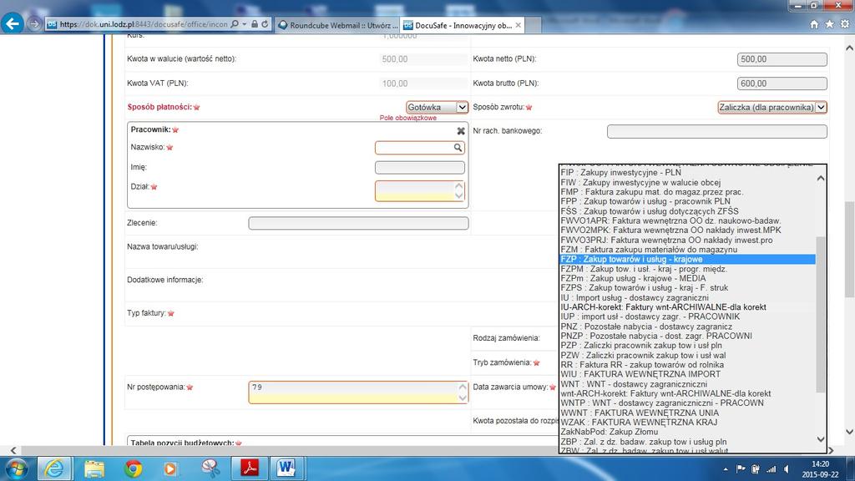Focus the Imię input field
The image size is (855, 481).
420,167
